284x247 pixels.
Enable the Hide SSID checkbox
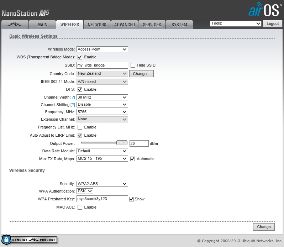pyautogui.click(x=133, y=65)
